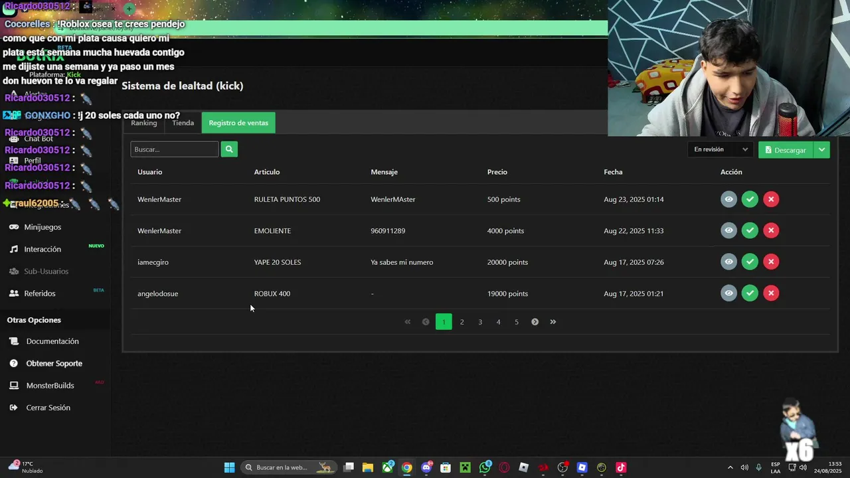Select the iamecgiro user cell
850x478 pixels.
point(153,262)
